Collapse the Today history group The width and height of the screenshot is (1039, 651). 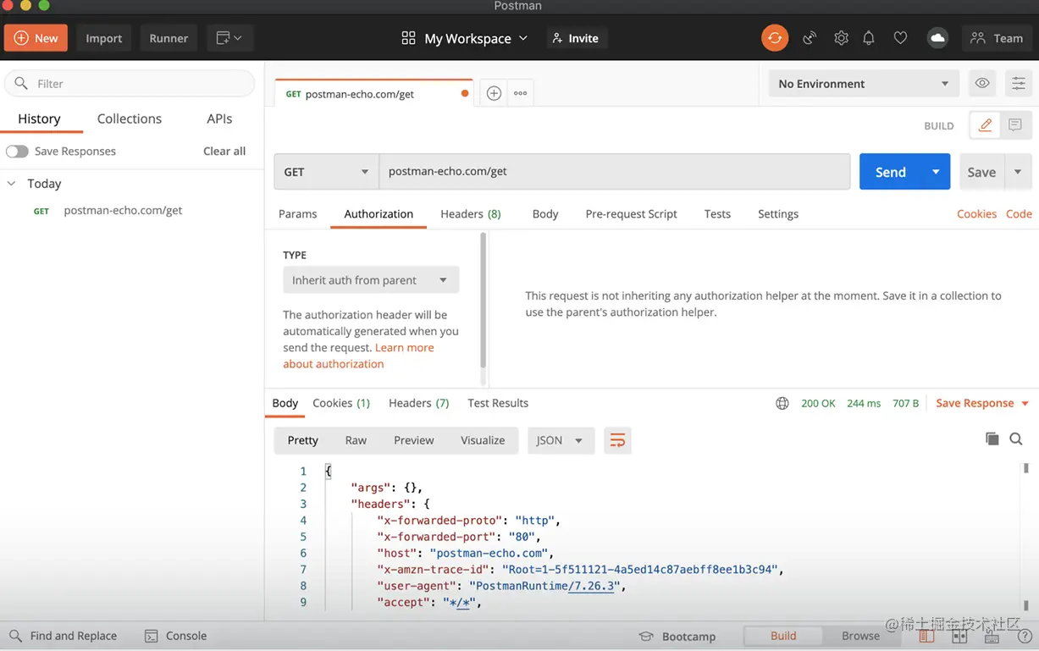(x=12, y=183)
